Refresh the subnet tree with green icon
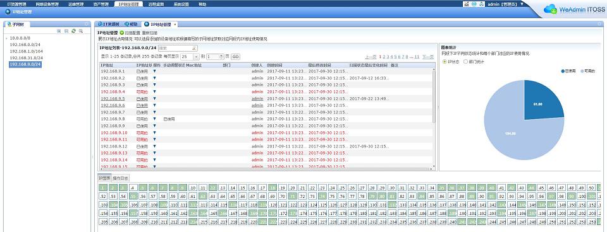The height and width of the screenshot is (232, 607). click(73, 31)
